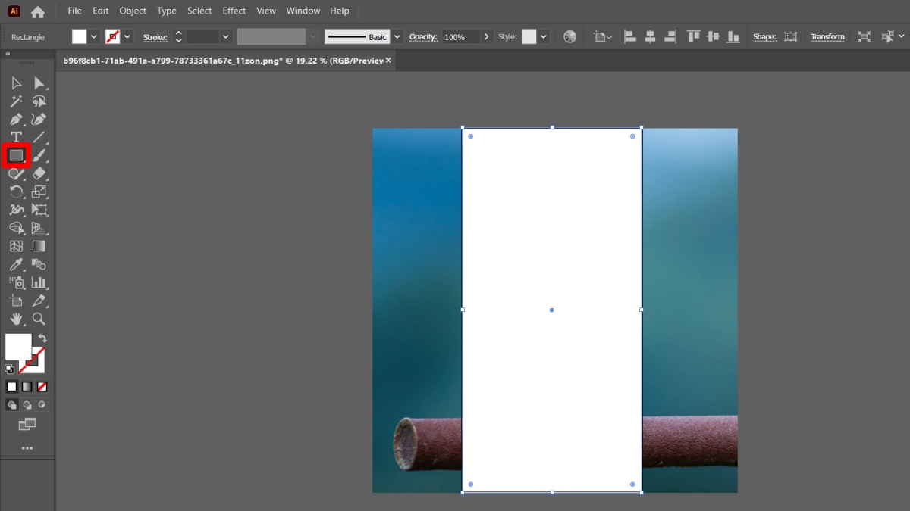This screenshot has height=511, width=910.
Task: Select the Blend tool
Action: [x=39, y=264]
